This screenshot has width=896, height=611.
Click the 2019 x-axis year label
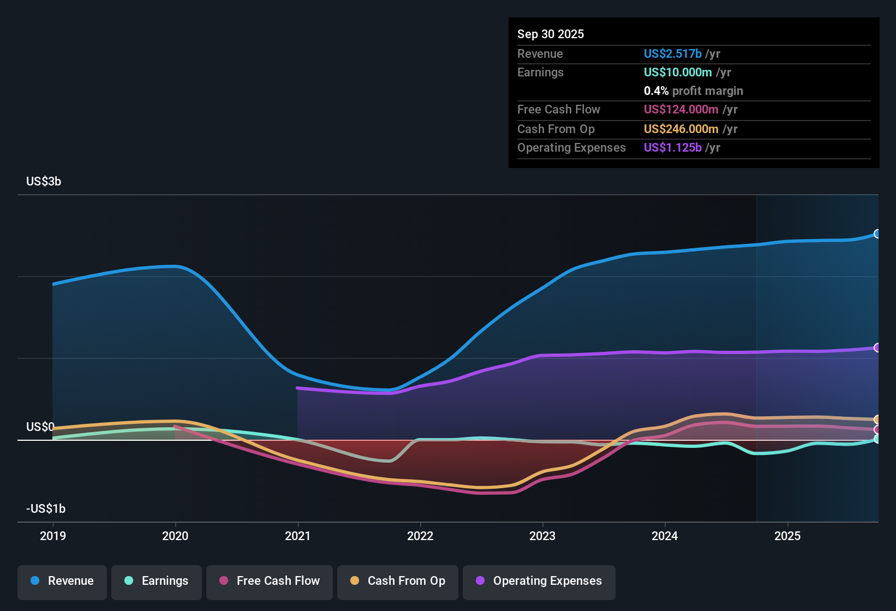coord(53,536)
